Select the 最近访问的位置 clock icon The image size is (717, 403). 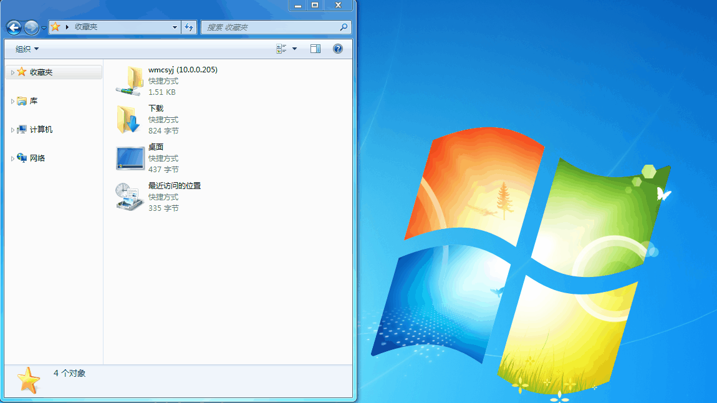(x=129, y=197)
